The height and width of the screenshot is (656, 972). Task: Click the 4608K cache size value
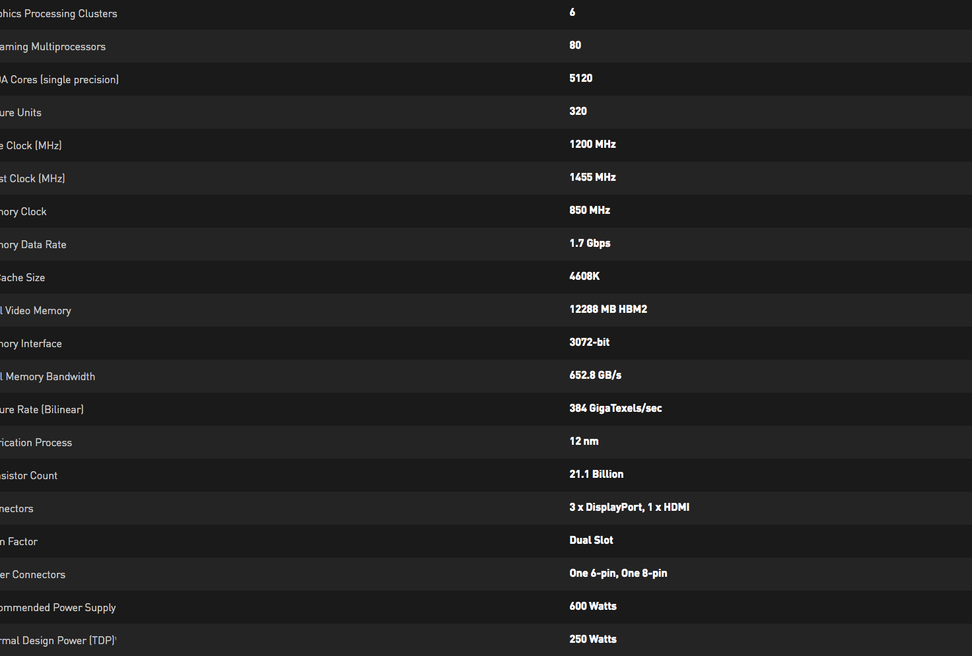click(584, 277)
